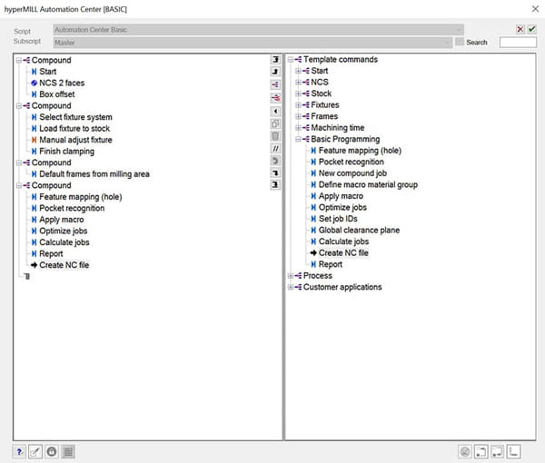This screenshot has height=463, width=545.
Task: Collapse the Basic Programming group
Action: (298, 139)
